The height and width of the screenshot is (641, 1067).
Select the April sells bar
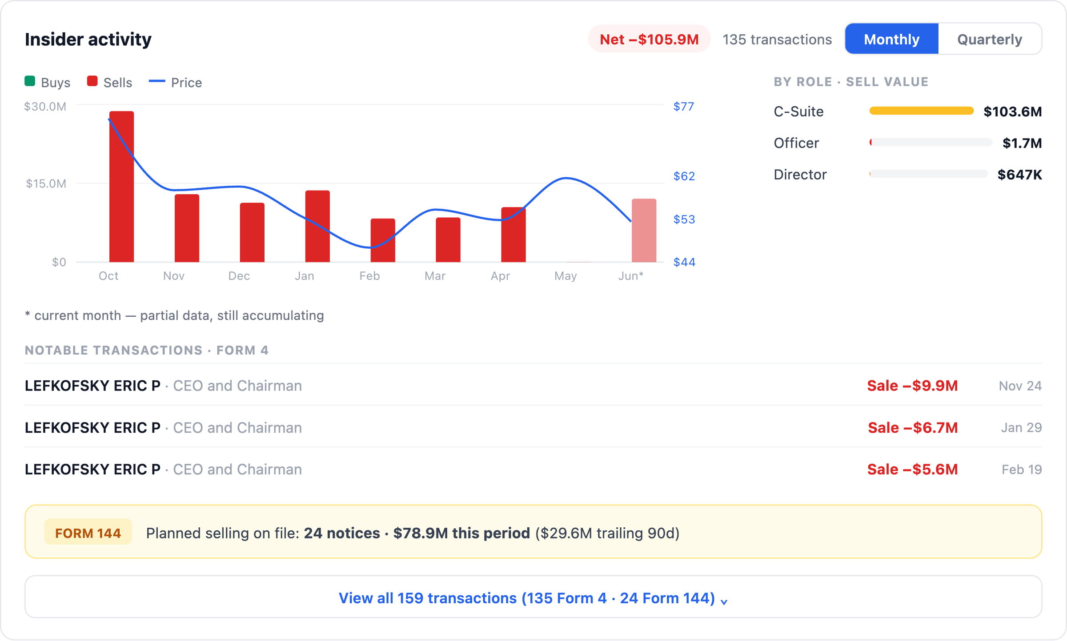pyautogui.click(x=513, y=235)
